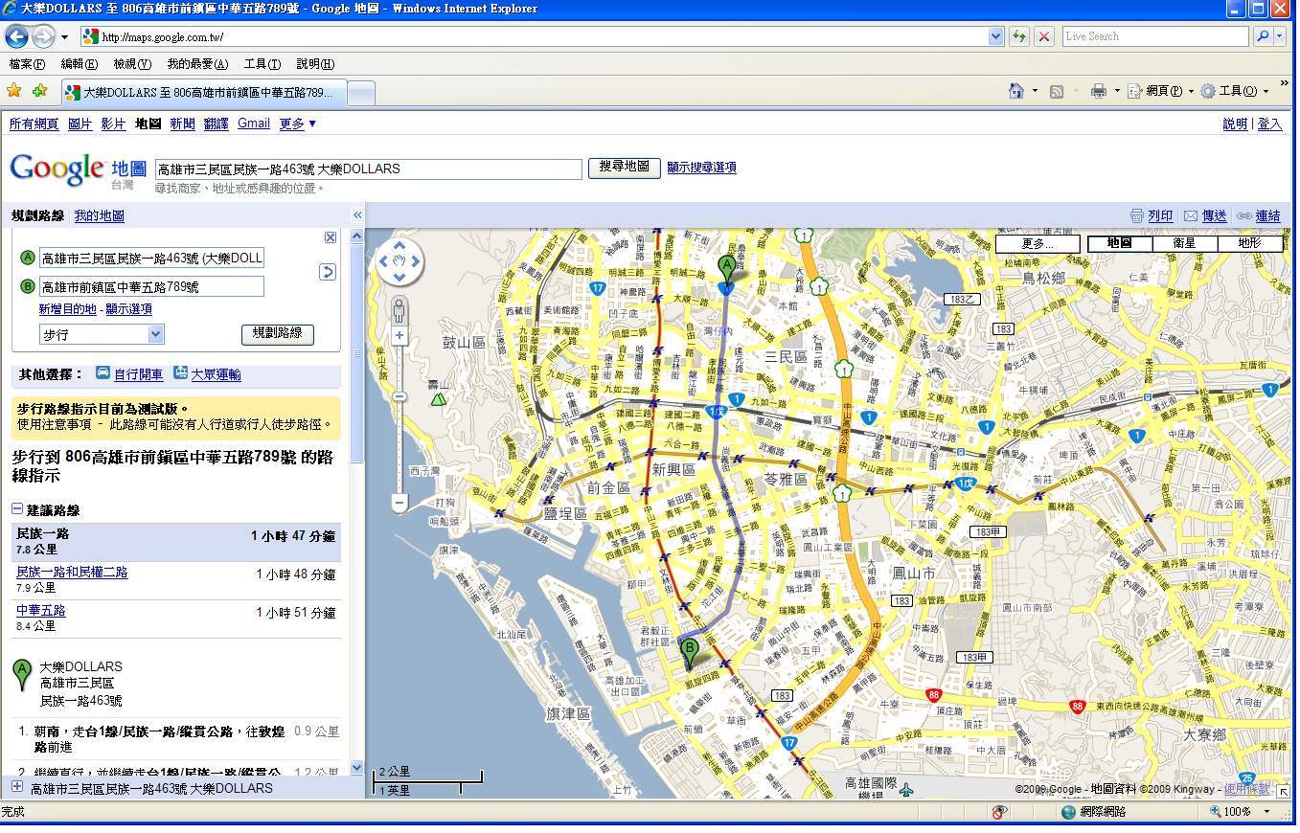
Task: Click the 顯示搜尋選項 link
Action: (701, 168)
